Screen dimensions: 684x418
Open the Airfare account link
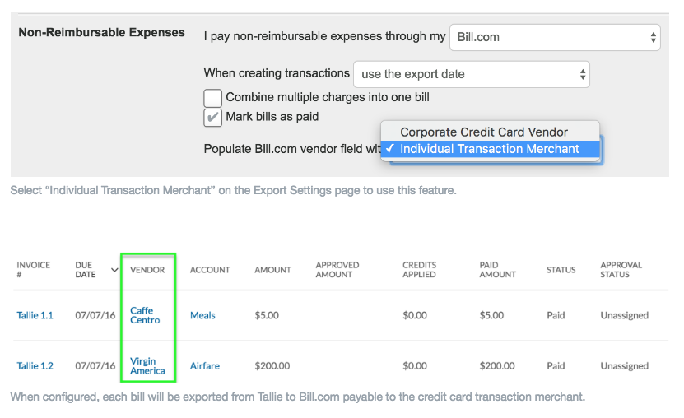pos(205,366)
